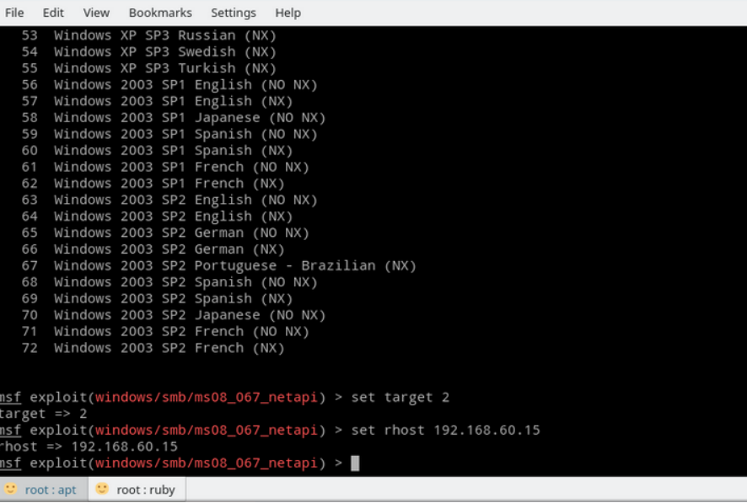Switch to the root : ruby tab
Image resolution: width=747 pixels, height=503 pixels.
tap(137, 490)
